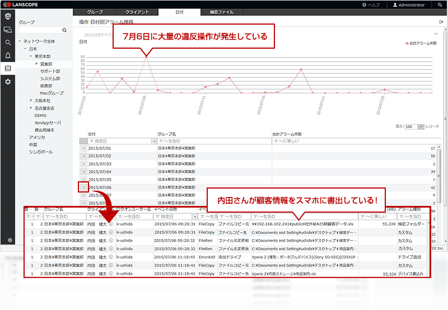Collapse the 東京本部 tree node
The width and height of the screenshot is (448, 310).
click(x=31, y=56)
